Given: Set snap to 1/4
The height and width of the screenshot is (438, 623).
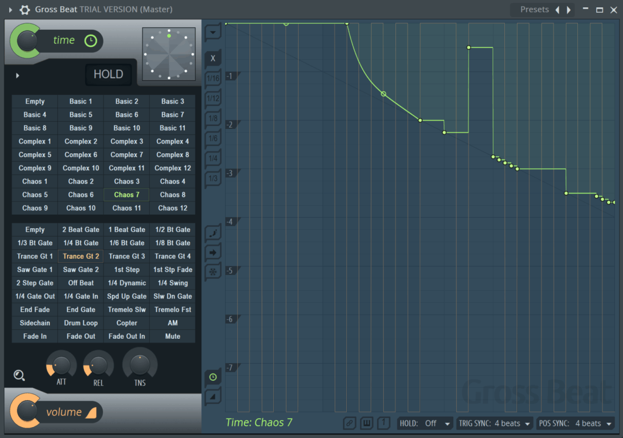Looking at the screenshot, I should pos(213,158).
